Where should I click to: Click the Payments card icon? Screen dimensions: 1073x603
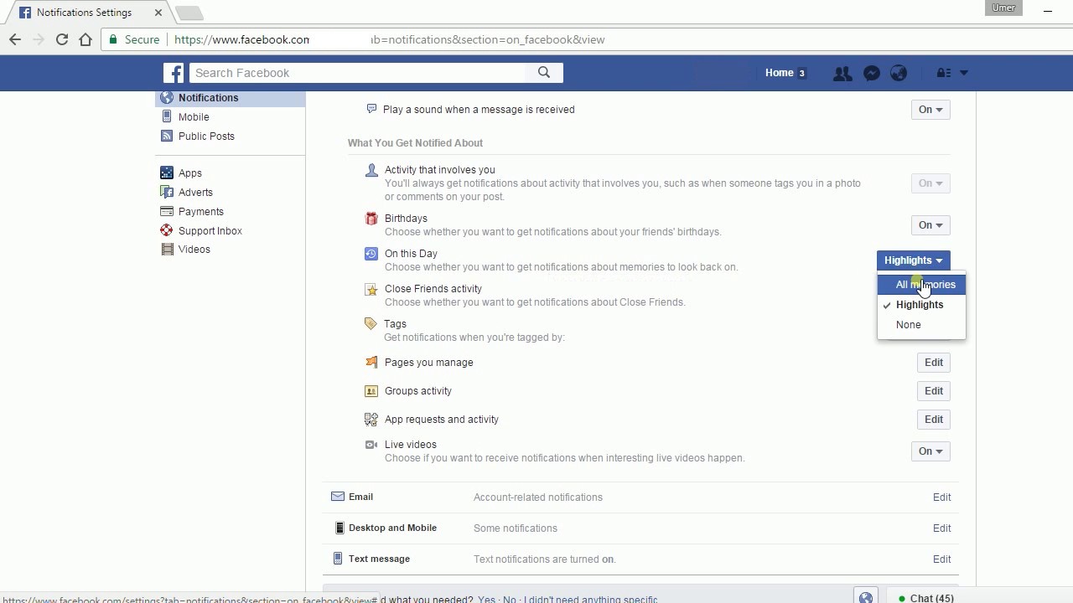tap(167, 211)
